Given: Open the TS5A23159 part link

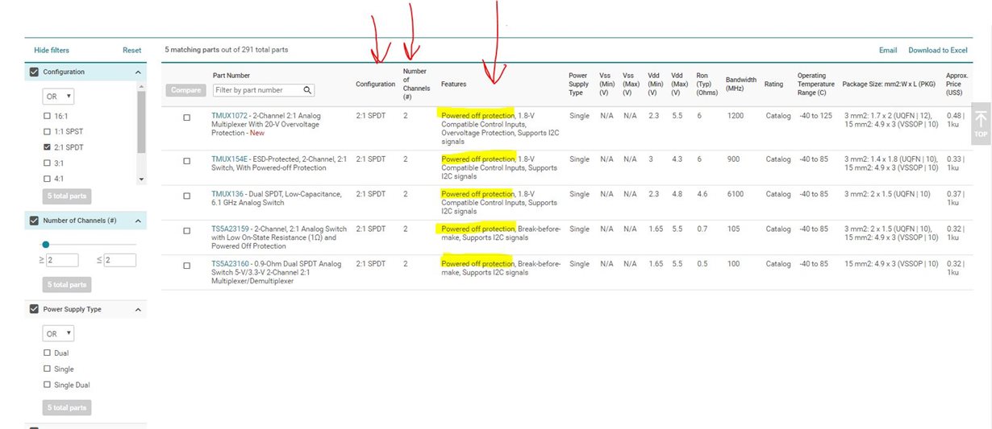Looking at the screenshot, I should tap(230, 229).
